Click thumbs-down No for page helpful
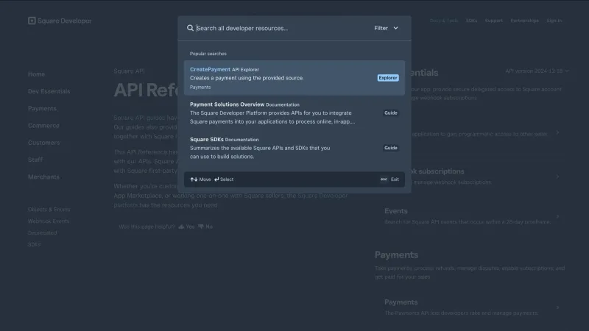589x331 pixels. [205, 227]
